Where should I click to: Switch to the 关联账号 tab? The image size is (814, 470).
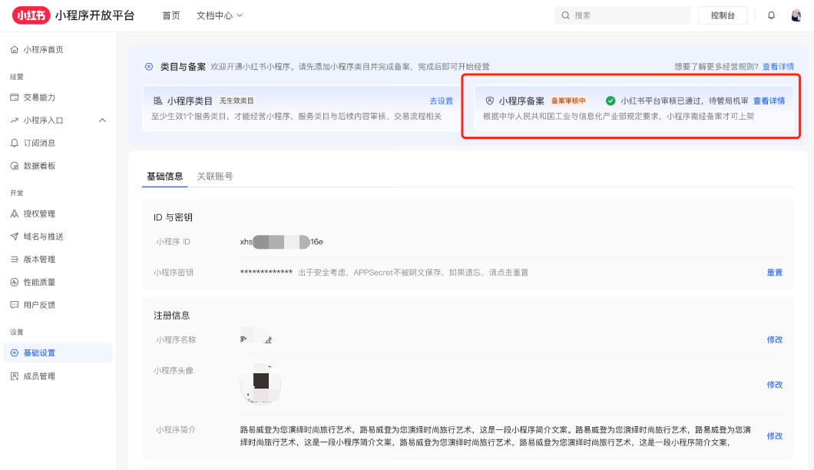click(215, 176)
